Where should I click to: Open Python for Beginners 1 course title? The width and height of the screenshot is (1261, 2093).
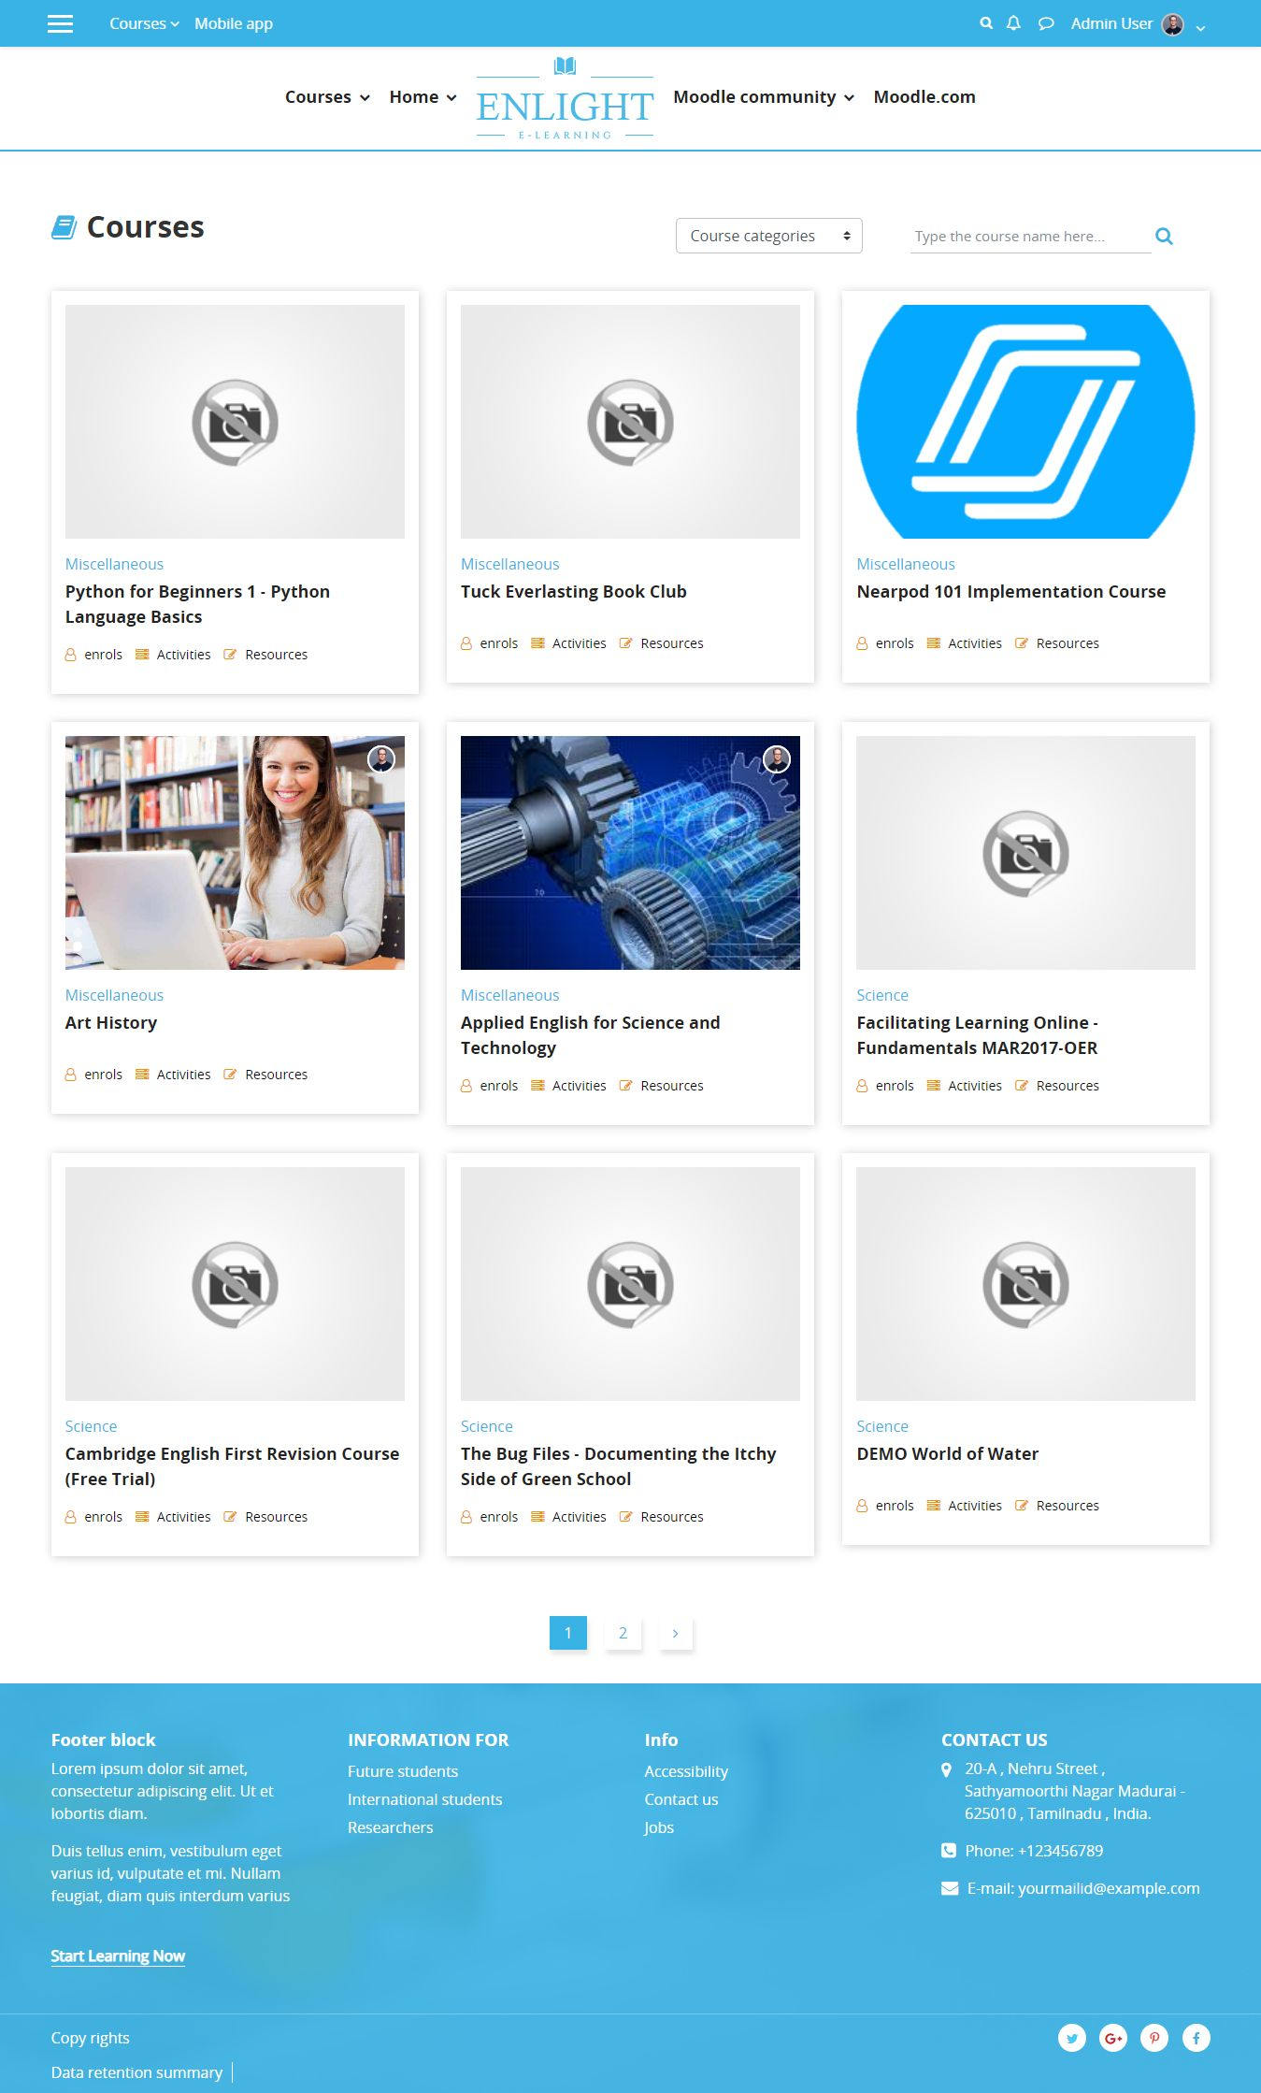tap(197, 604)
